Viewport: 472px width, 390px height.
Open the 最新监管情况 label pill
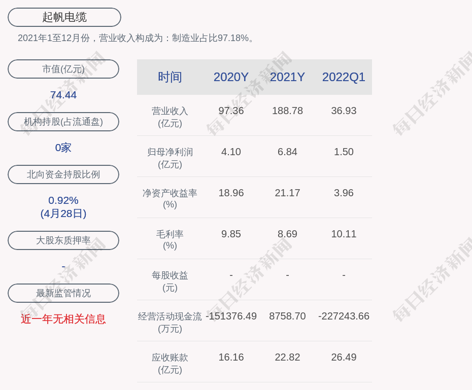[x=63, y=293]
